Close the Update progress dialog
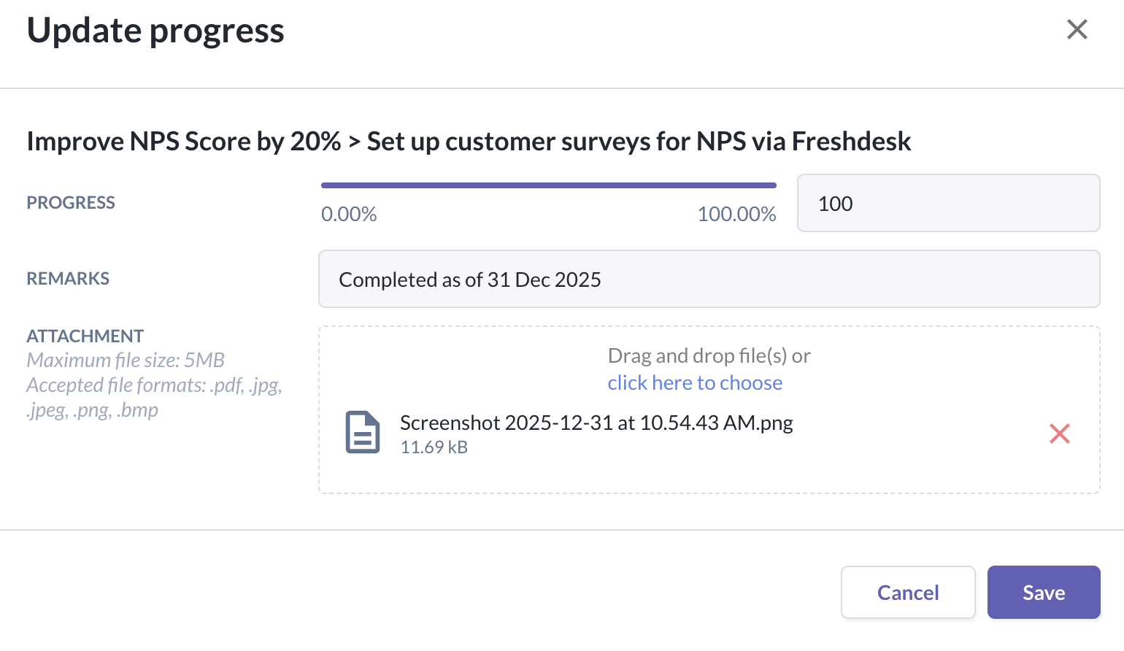1124x651 pixels. click(1077, 30)
